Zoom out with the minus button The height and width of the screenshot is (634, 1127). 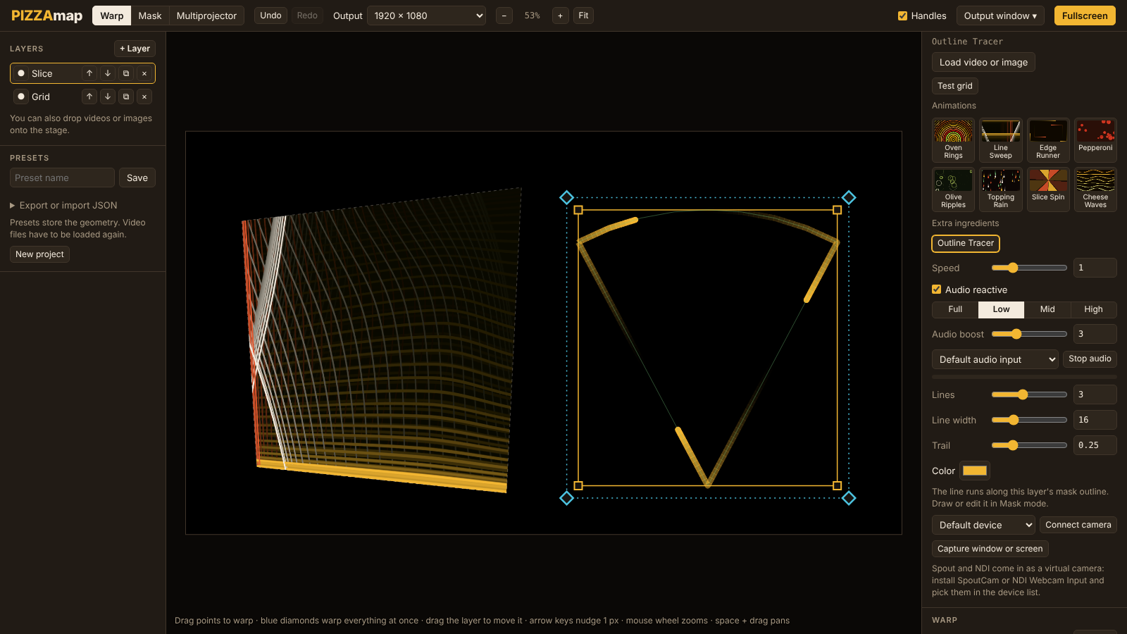coord(504,15)
